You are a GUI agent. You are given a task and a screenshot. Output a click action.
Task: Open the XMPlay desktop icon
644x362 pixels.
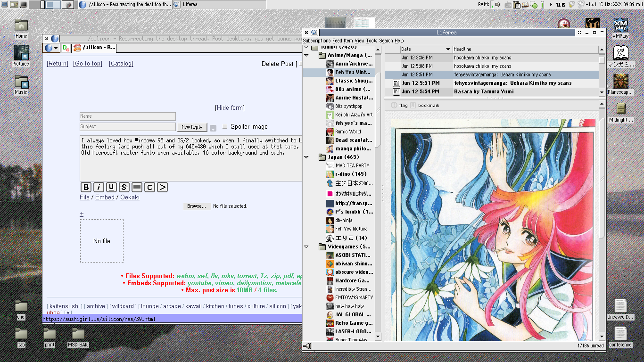[x=620, y=26]
